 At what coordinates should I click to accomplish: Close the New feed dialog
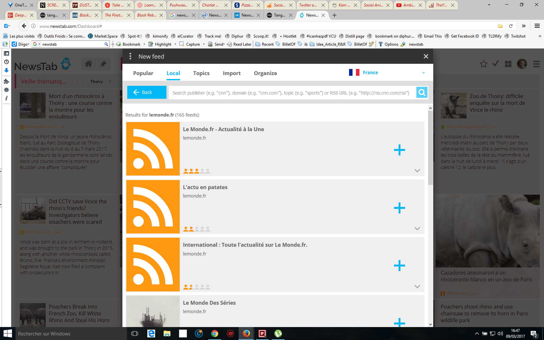(x=426, y=56)
